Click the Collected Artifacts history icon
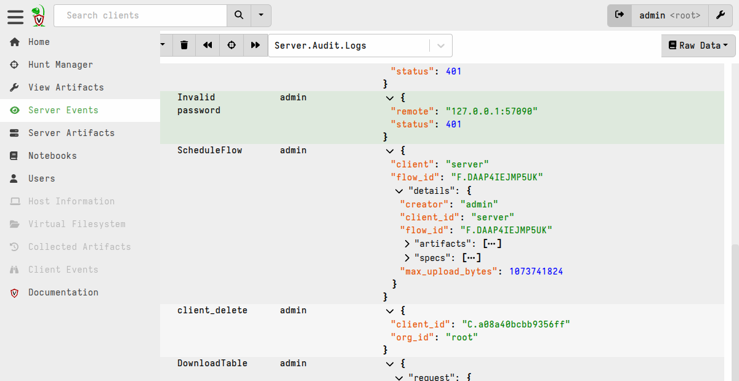739x381 pixels. (x=15, y=247)
